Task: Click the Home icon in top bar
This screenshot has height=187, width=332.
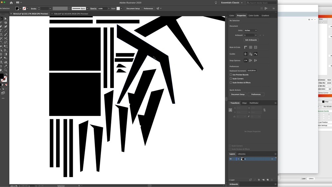Action: 11,3
